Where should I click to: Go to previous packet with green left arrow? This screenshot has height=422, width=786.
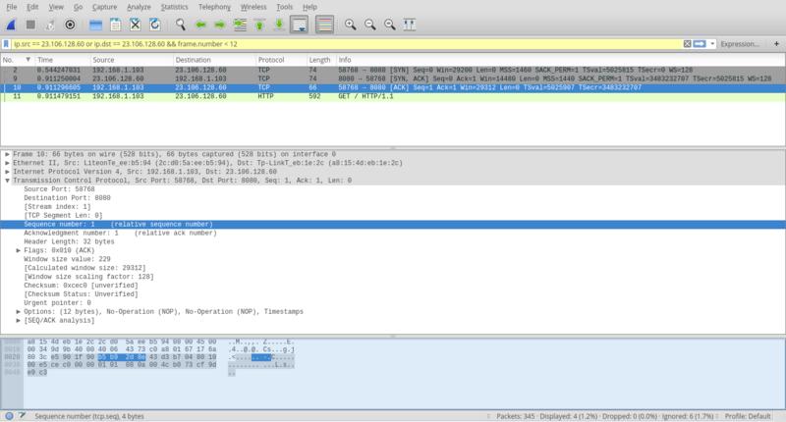[x=201, y=23]
